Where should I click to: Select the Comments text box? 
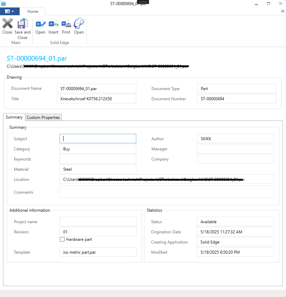point(167,192)
